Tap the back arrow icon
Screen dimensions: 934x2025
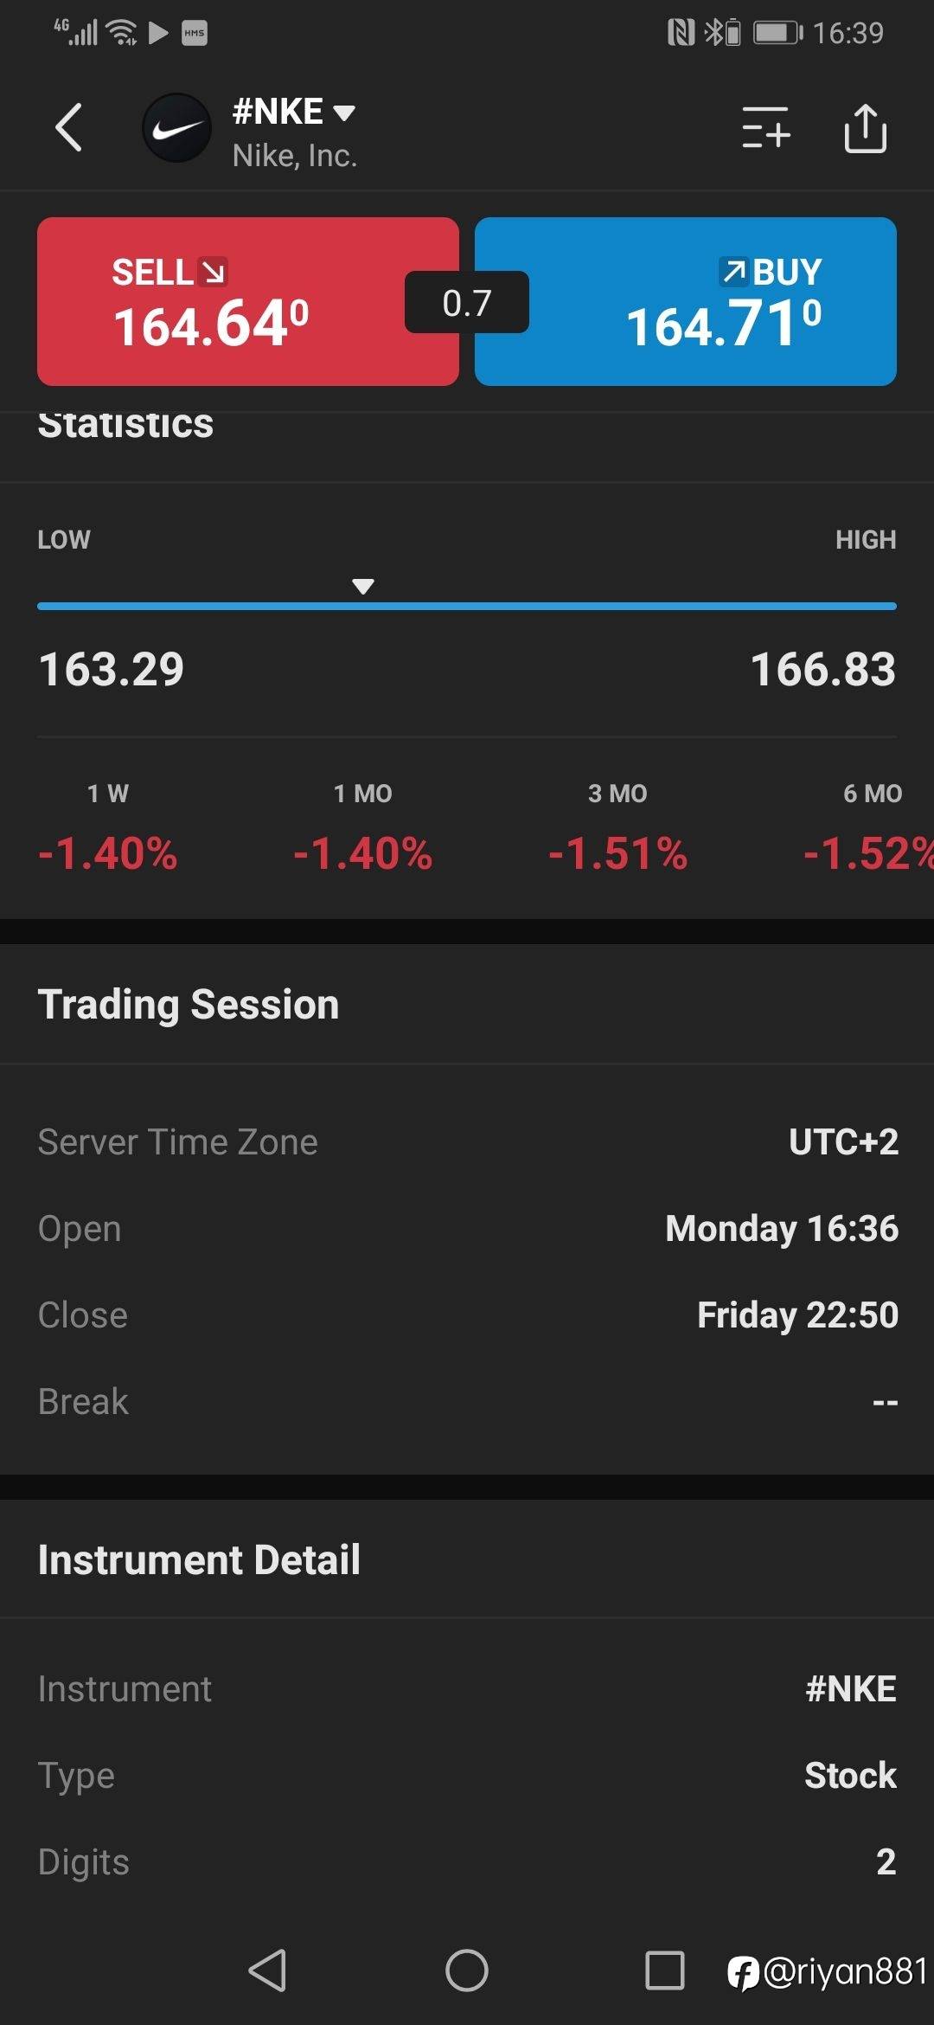pos(68,128)
